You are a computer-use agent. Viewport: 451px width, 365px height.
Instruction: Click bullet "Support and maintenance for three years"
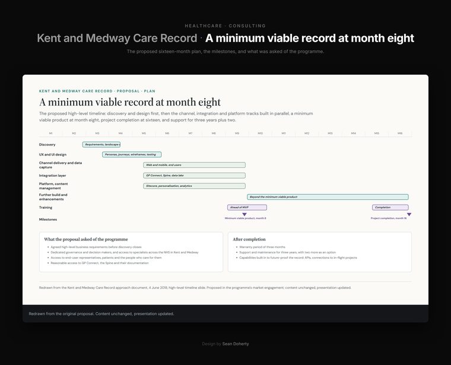coord(288,252)
